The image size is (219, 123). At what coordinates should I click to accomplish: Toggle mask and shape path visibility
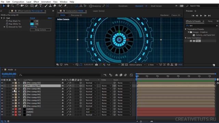[x=81, y=65]
